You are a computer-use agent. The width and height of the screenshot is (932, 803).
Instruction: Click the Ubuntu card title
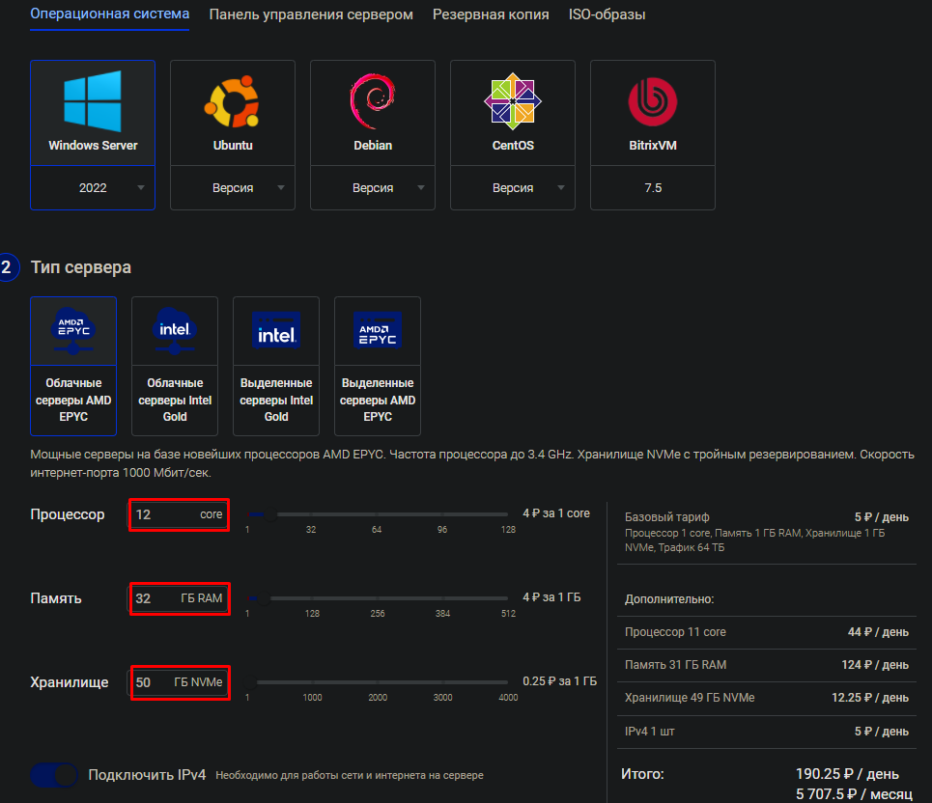(x=233, y=145)
